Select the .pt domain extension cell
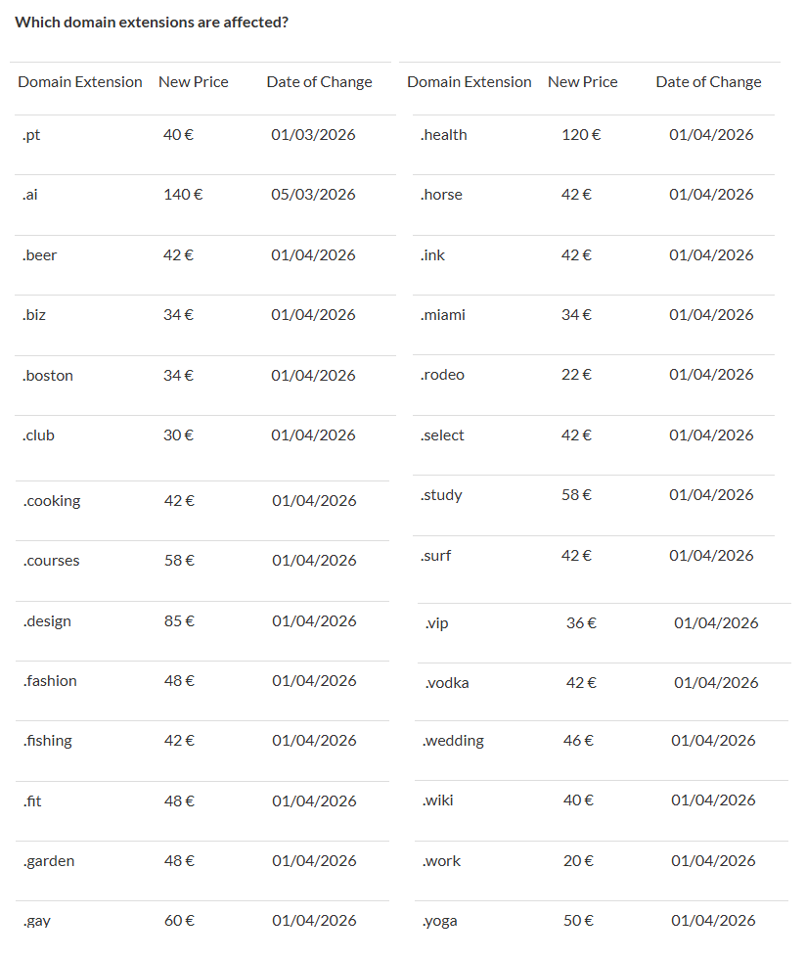Image resolution: width=806 pixels, height=960 pixels. (31, 135)
